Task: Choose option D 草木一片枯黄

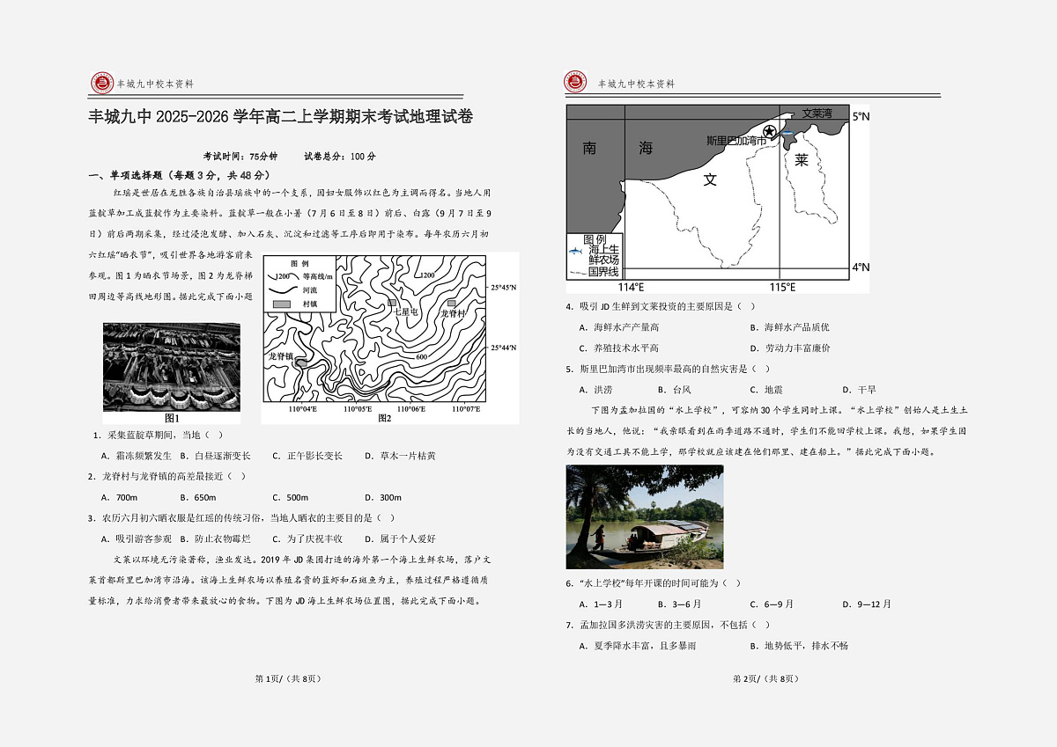Action: (x=399, y=456)
